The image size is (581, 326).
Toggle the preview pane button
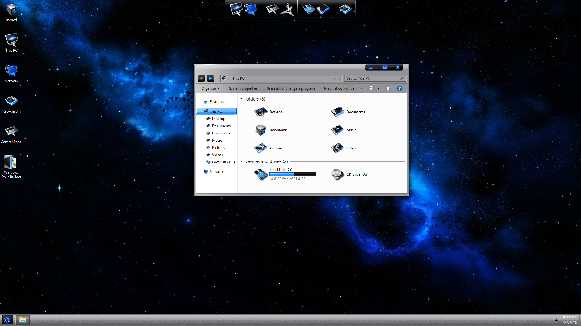[389, 88]
